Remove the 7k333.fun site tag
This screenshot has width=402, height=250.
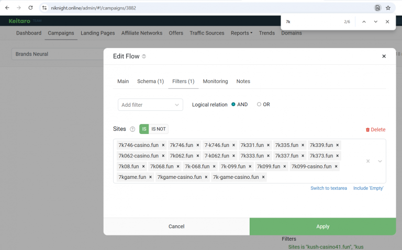[x=268, y=156]
